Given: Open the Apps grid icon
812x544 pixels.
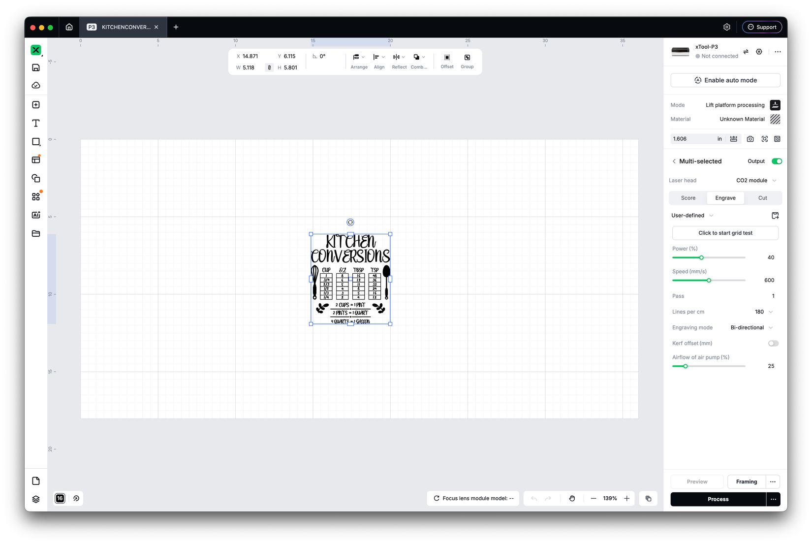Looking at the screenshot, I should [x=36, y=196].
